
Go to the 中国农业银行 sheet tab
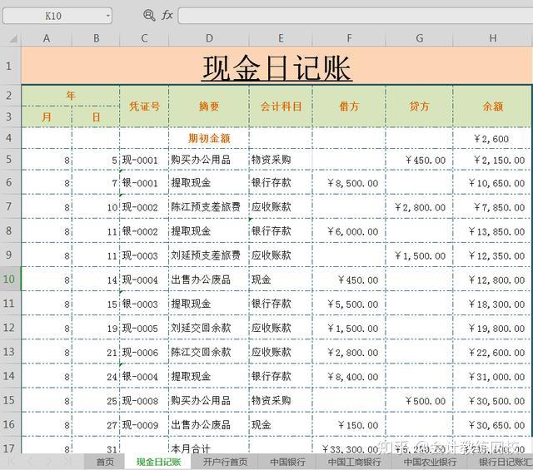430,462
